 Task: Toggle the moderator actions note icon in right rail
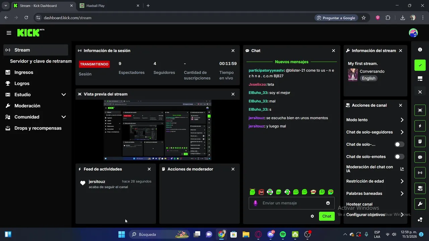pyautogui.click(x=420, y=142)
